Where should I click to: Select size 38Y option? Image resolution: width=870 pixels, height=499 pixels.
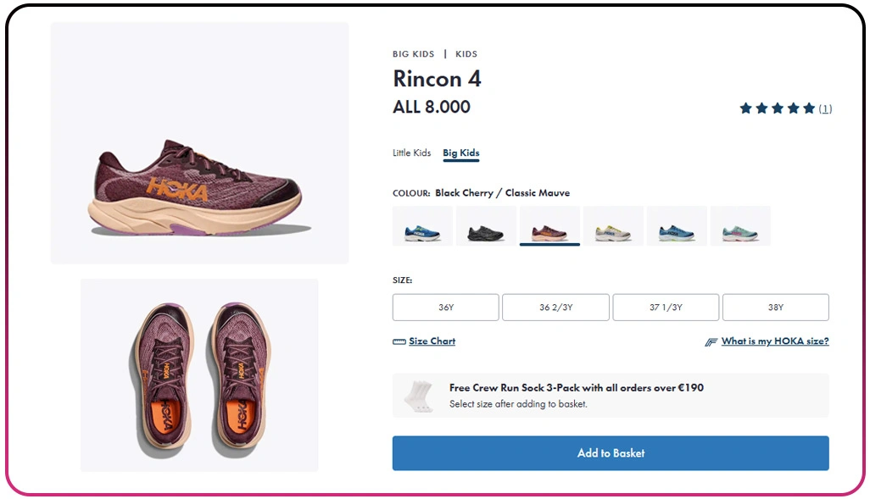click(775, 308)
